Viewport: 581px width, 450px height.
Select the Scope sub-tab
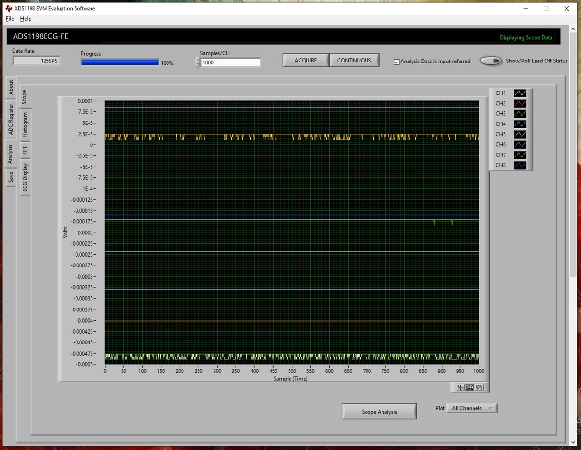pyautogui.click(x=25, y=96)
